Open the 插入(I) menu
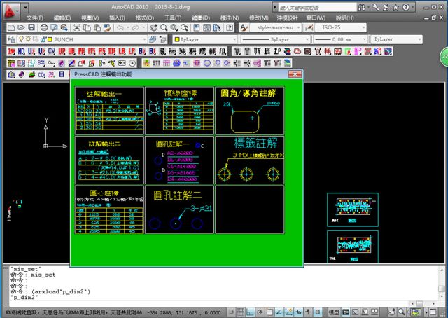The height and width of the screenshot is (318, 448). click(117, 18)
